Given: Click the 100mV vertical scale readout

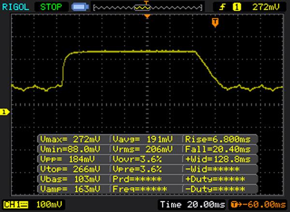Looking at the screenshot, I should pos(49,205).
